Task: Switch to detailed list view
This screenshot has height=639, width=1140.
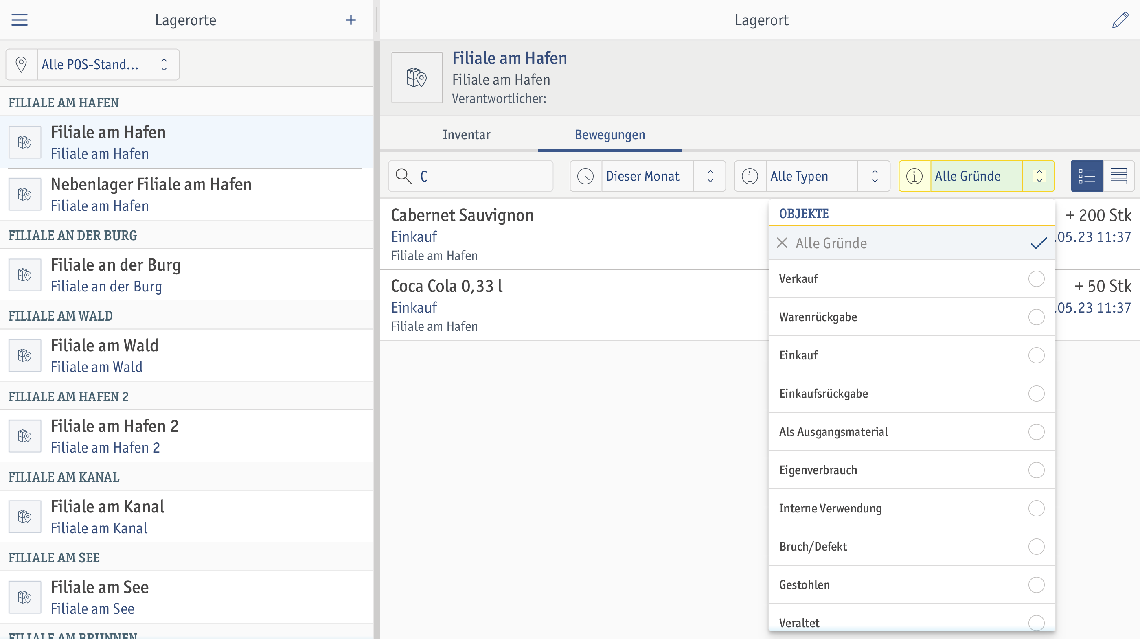Action: [x=1086, y=176]
